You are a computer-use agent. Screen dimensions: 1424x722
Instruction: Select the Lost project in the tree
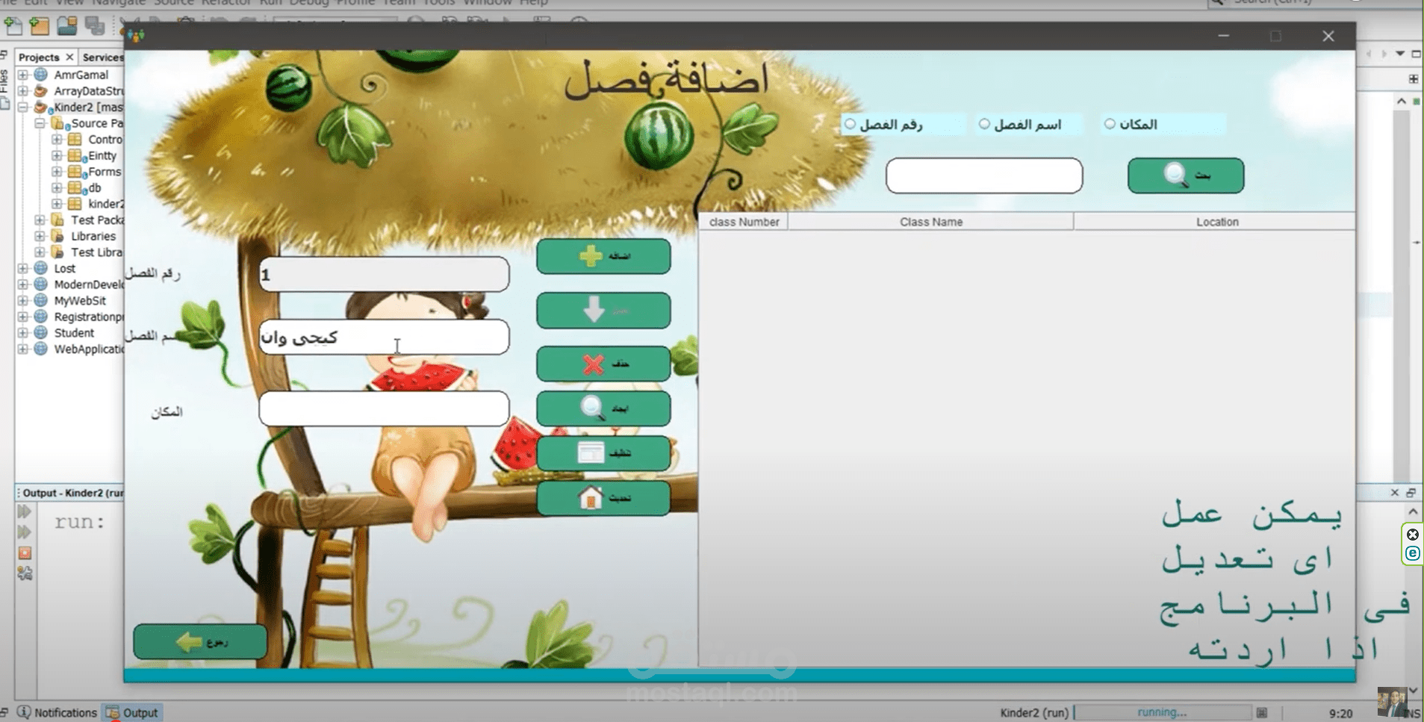tap(64, 269)
